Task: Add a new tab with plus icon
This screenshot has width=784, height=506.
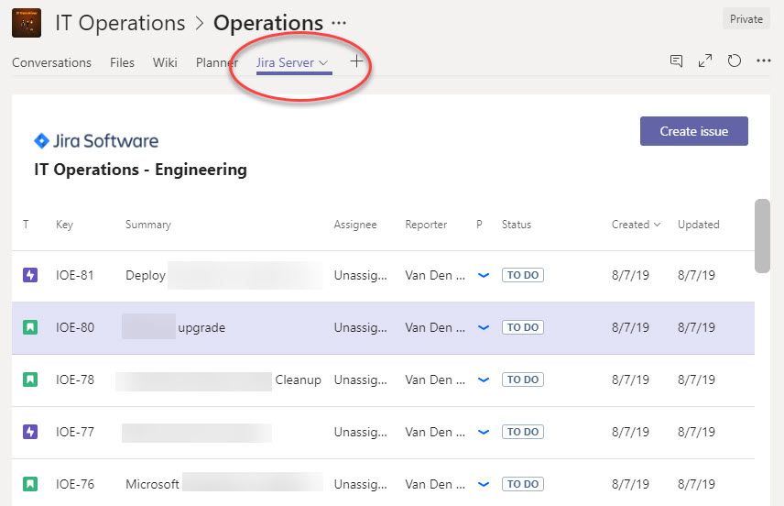Action: pos(356,61)
